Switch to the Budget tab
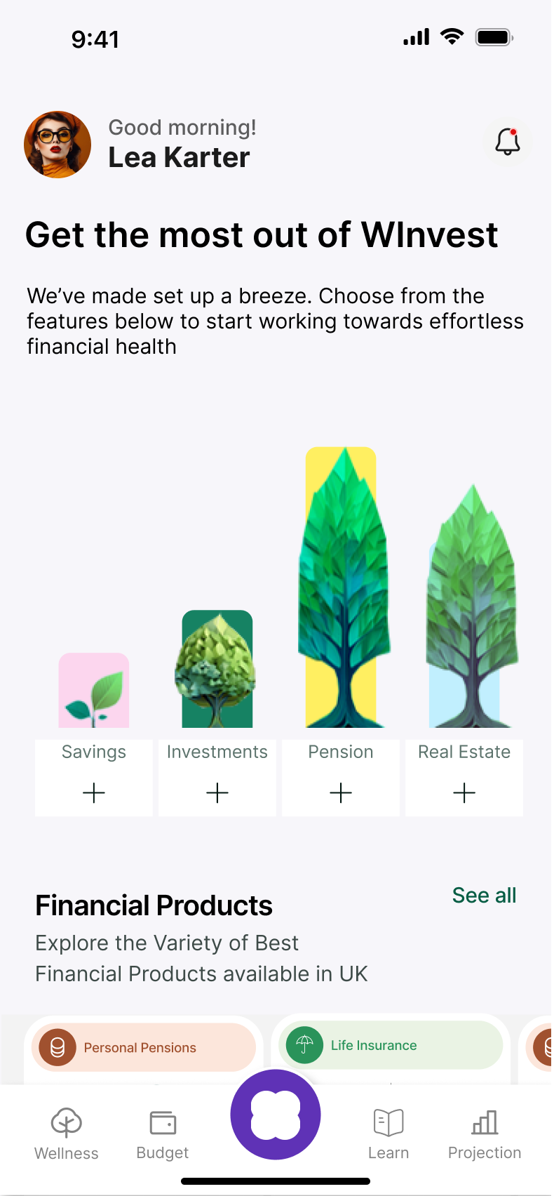 (x=163, y=1133)
